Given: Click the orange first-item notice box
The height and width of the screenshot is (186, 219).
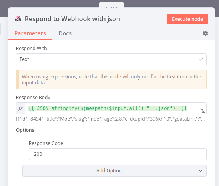Looking at the screenshot, I should pos(111,80).
